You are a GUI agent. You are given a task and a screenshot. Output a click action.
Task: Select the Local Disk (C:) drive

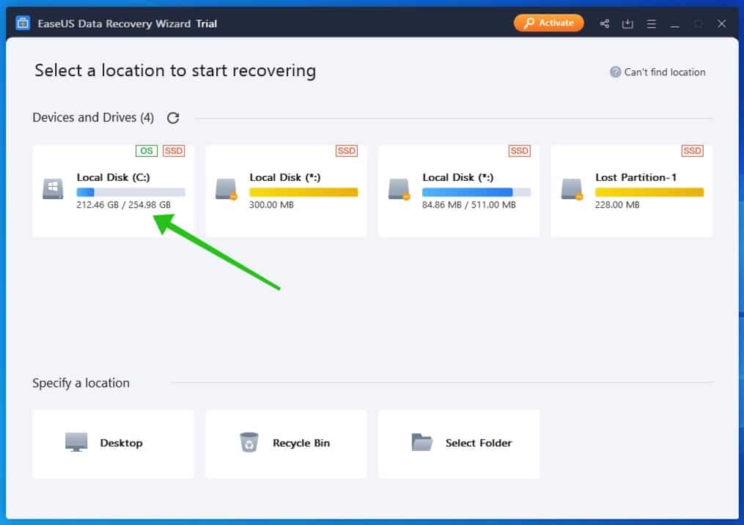[114, 191]
